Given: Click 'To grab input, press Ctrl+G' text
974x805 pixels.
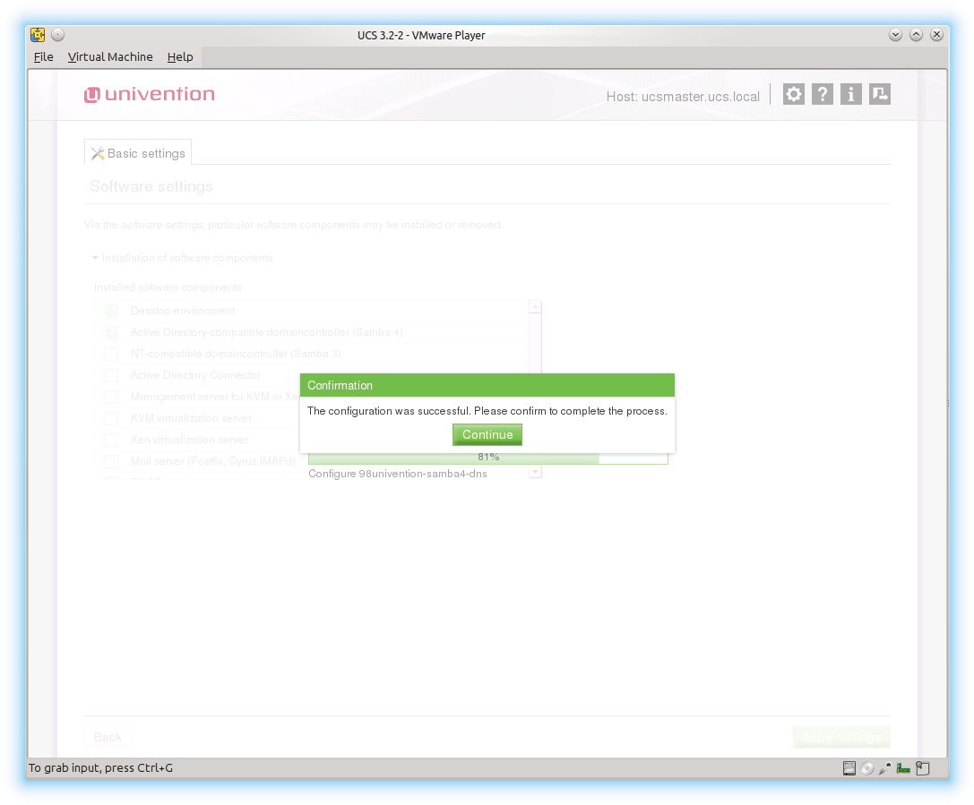Looking at the screenshot, I should point(100,768).
